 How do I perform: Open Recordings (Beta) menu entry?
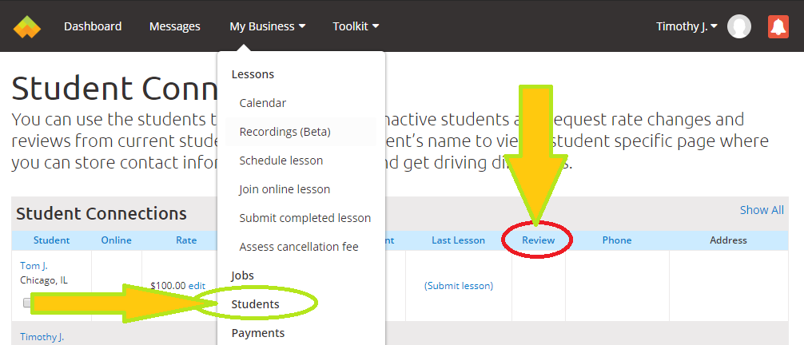pyautogui.click(x=285, y=132)
